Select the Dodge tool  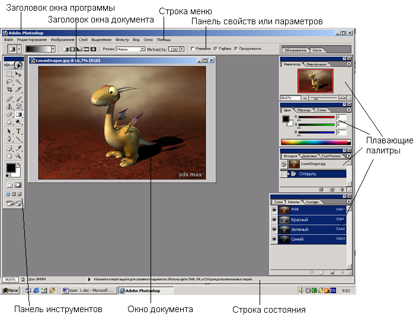(x=18, y=122)
